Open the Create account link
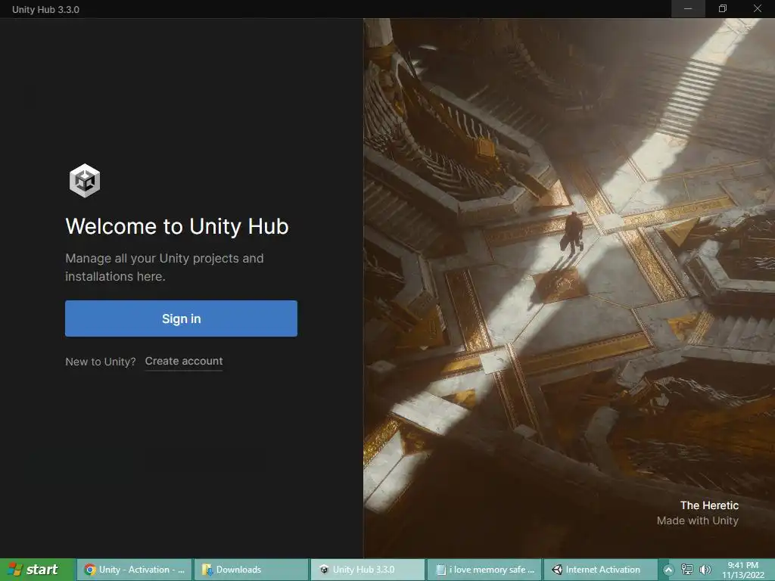This screenshot has height=581, width=775. [x=184, y=361]
